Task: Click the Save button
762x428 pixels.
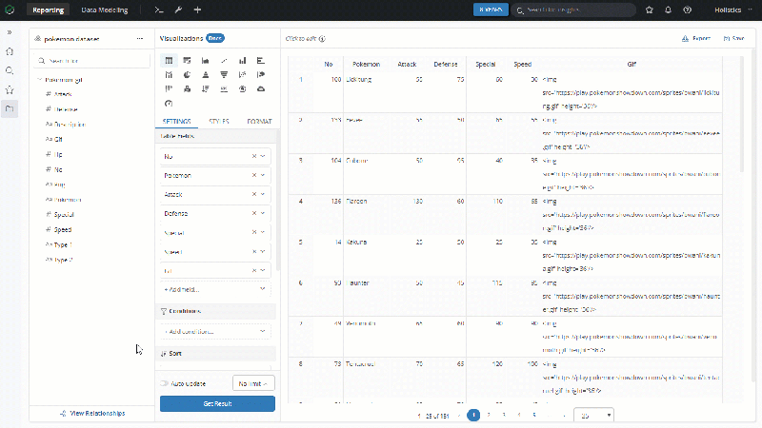Action: 734,38
